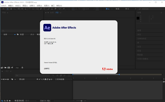The height and width of the screenshot is (102, 165).
Task: Open the 帮助(H) menu
Action: pos(59,6)
